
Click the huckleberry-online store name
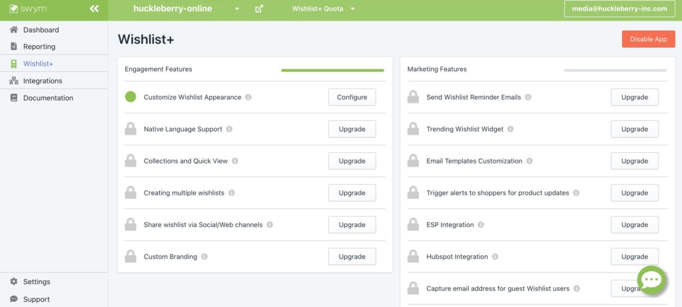tap(172, 9)
